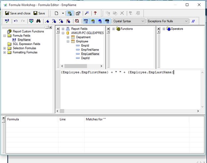Click the Comment/uncomment double slash icon
The height and width of the screenshot is (163, 207).
click(x=193, y=21)
